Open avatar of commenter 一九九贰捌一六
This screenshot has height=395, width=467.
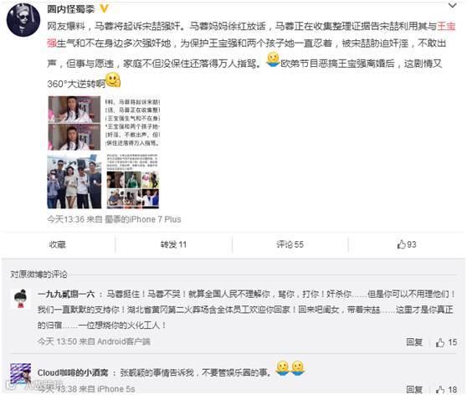point(20,299)
